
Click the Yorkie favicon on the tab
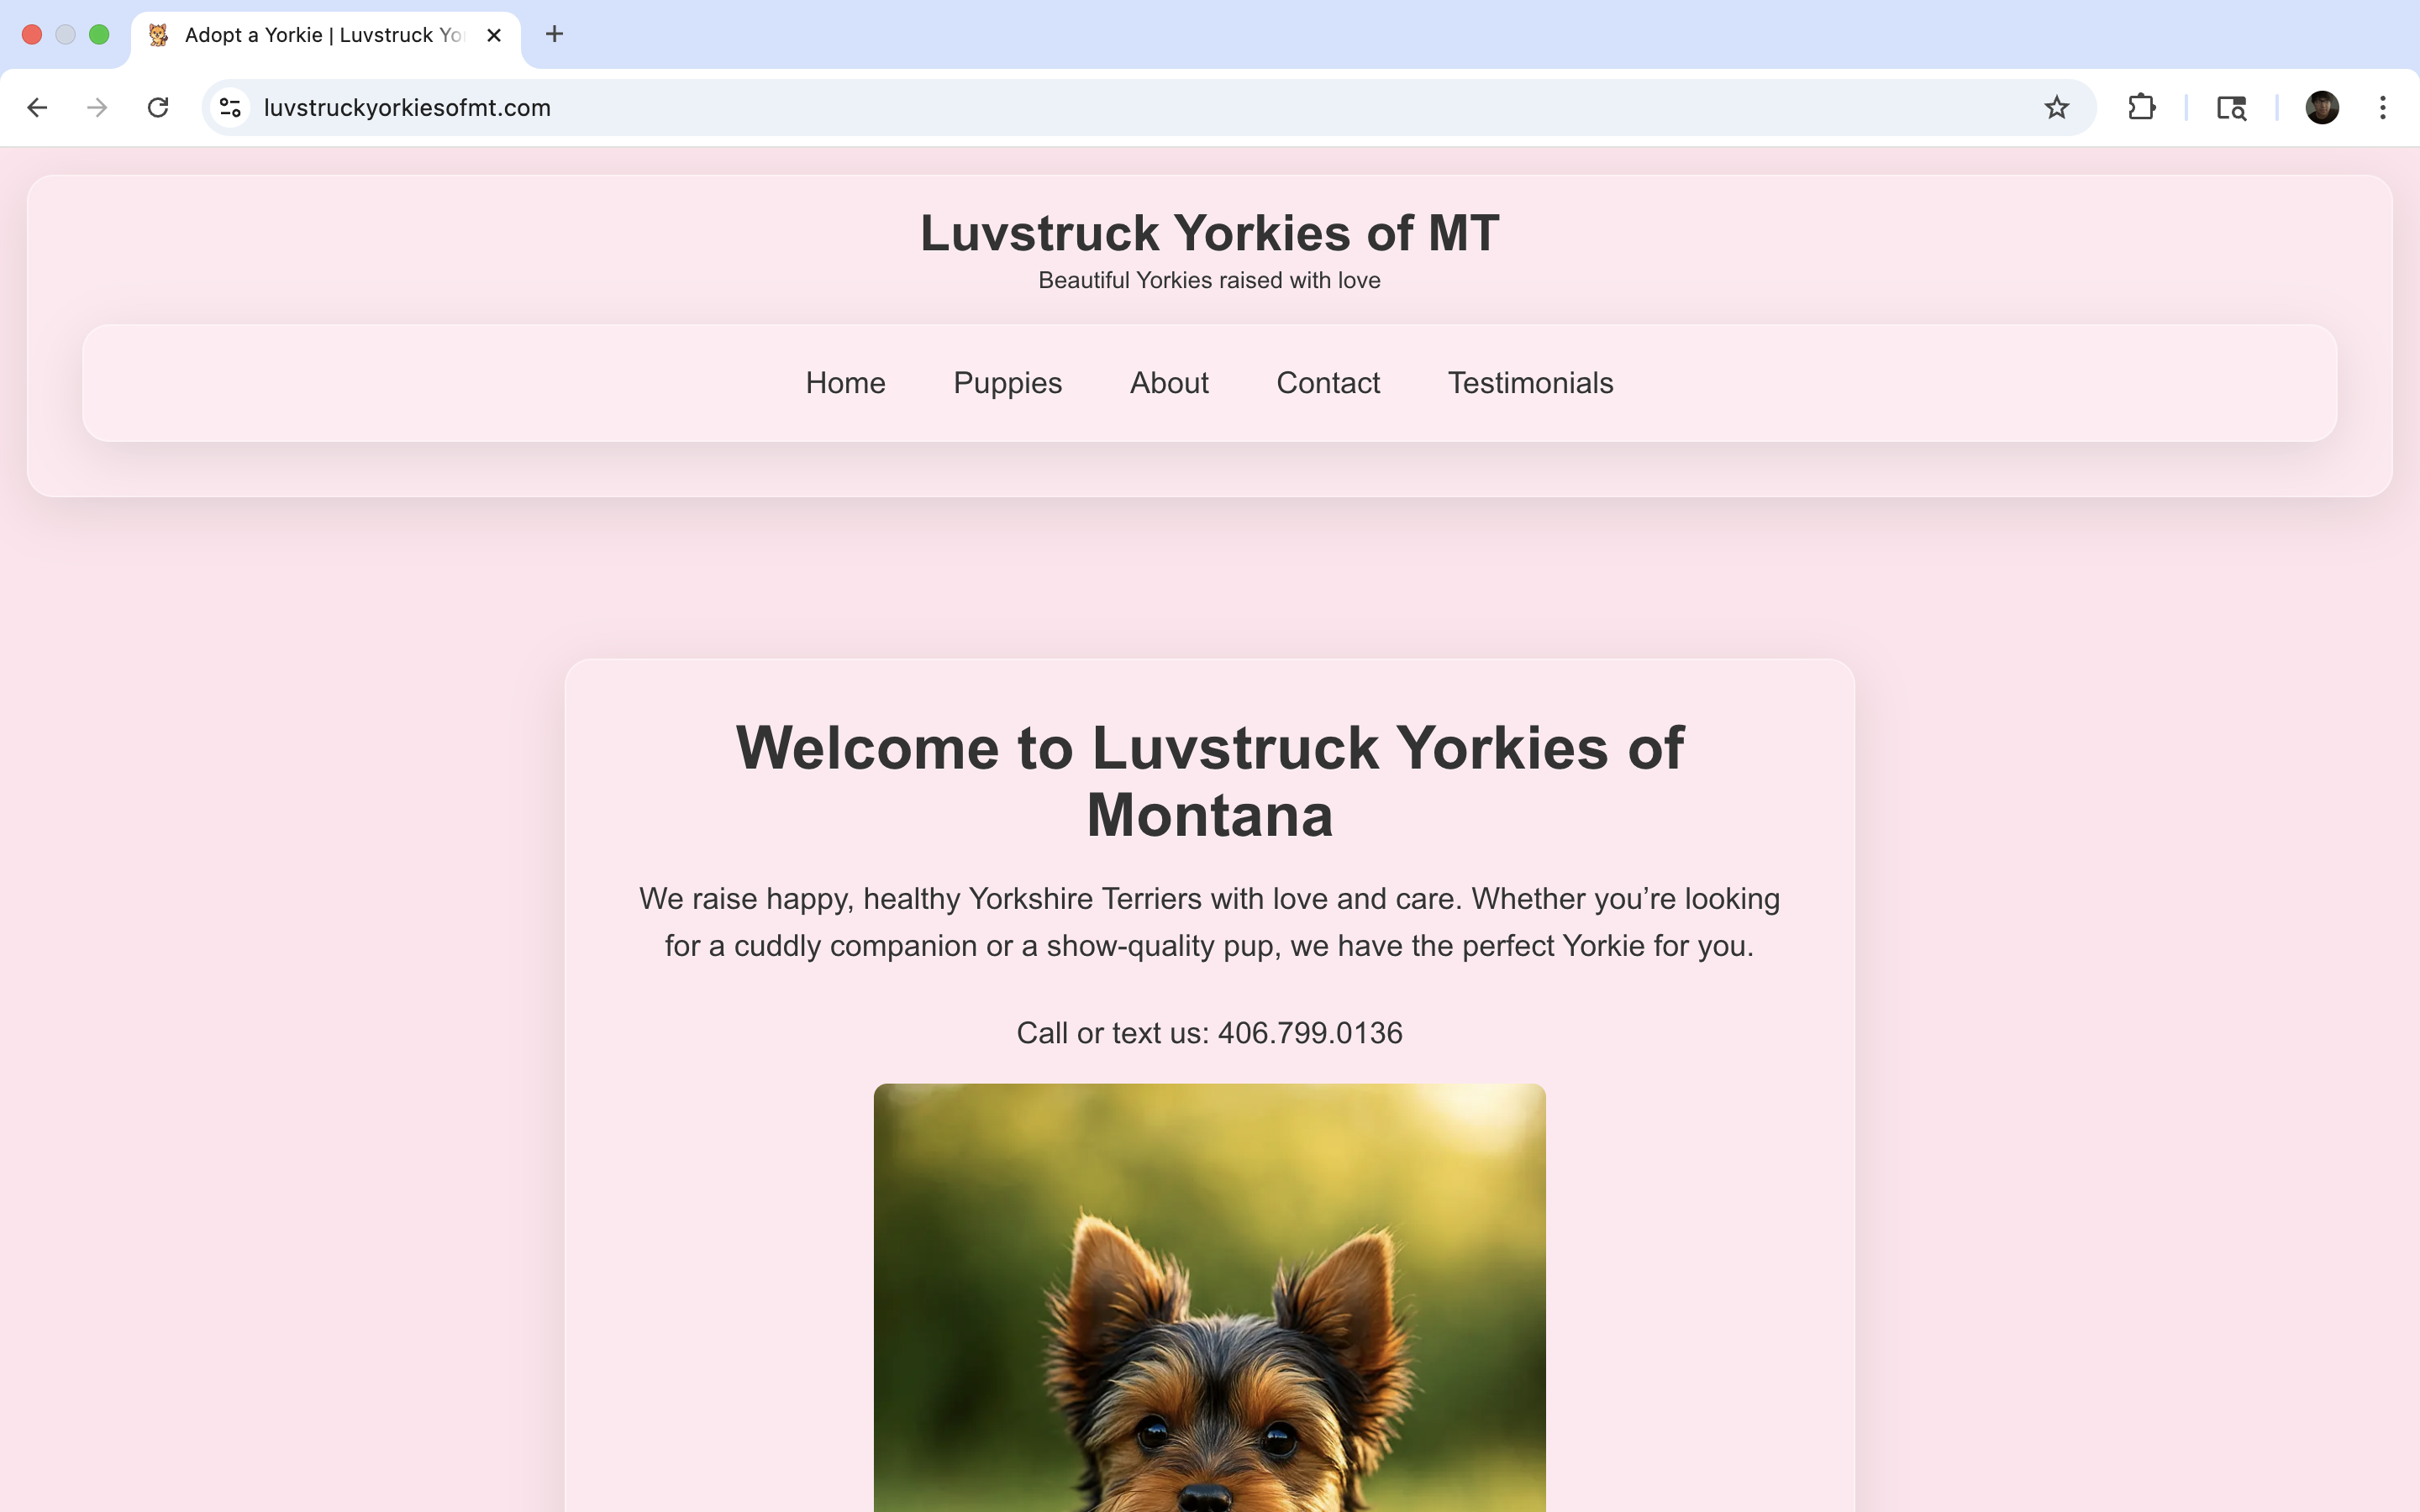(x=158, y=35)
